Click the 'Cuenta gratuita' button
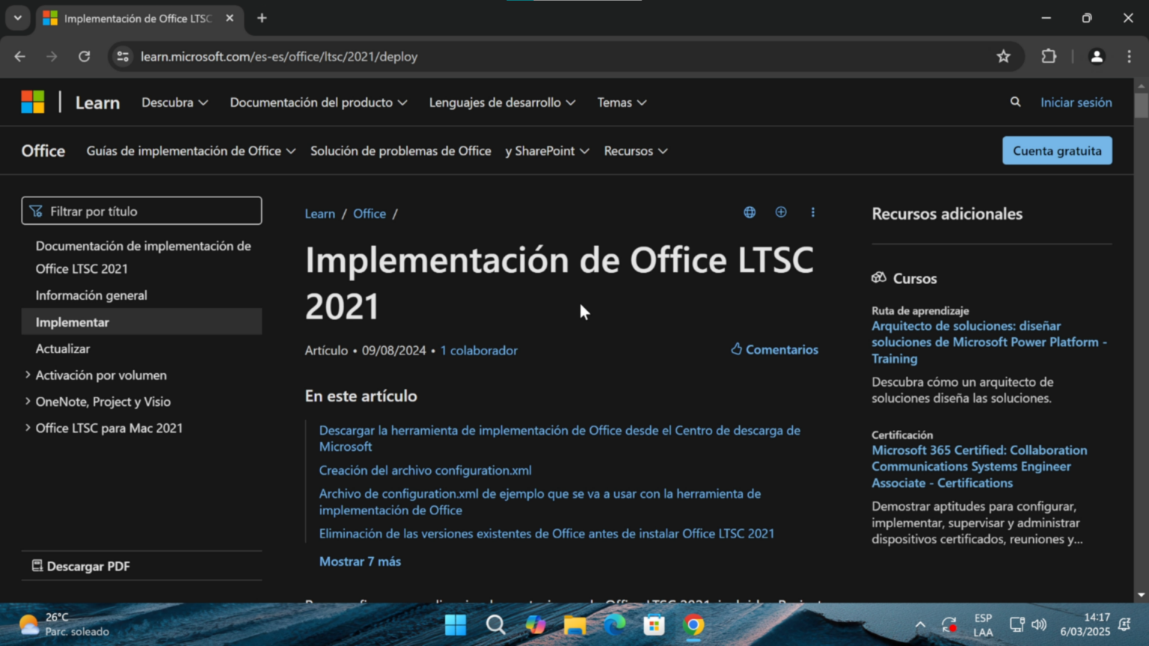 [x=1057, y=150]
